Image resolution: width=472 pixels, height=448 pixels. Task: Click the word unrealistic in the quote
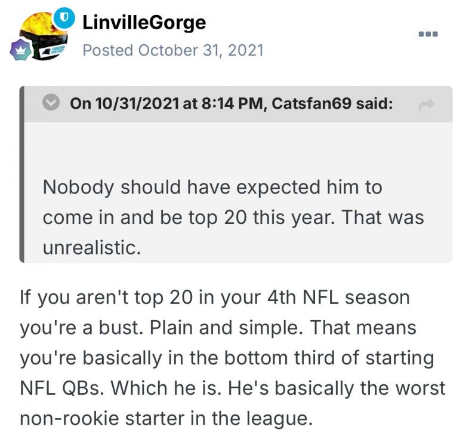tap(91, 247)
